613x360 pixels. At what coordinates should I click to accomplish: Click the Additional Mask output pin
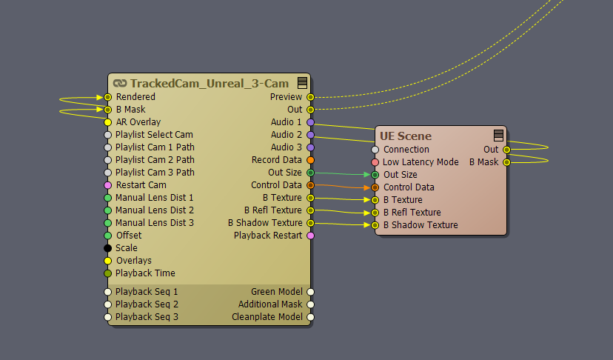click(310, 304)
